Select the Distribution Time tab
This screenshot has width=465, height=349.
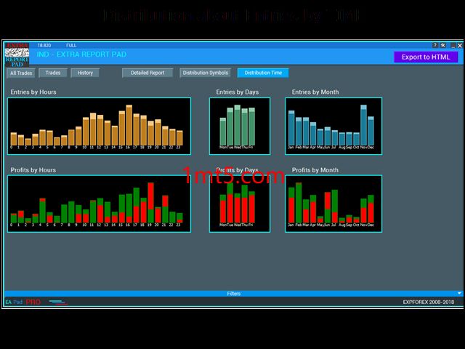pyautogui.click(x=263, y=73)
